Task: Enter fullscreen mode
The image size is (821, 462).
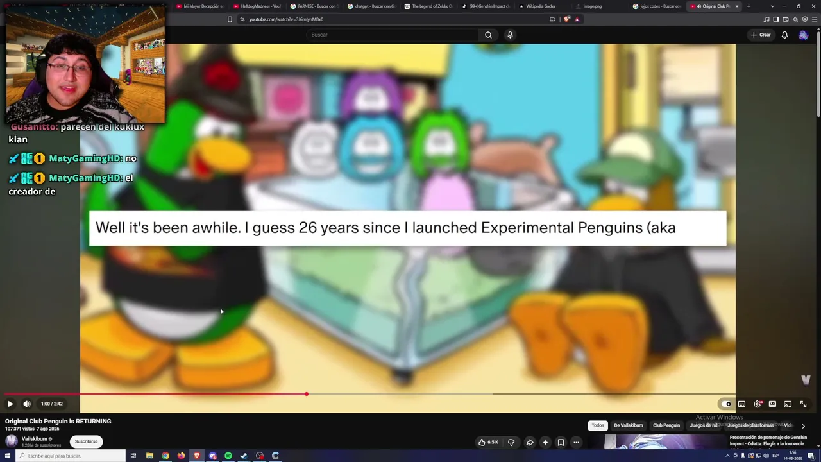Action: tap(803, 404)
